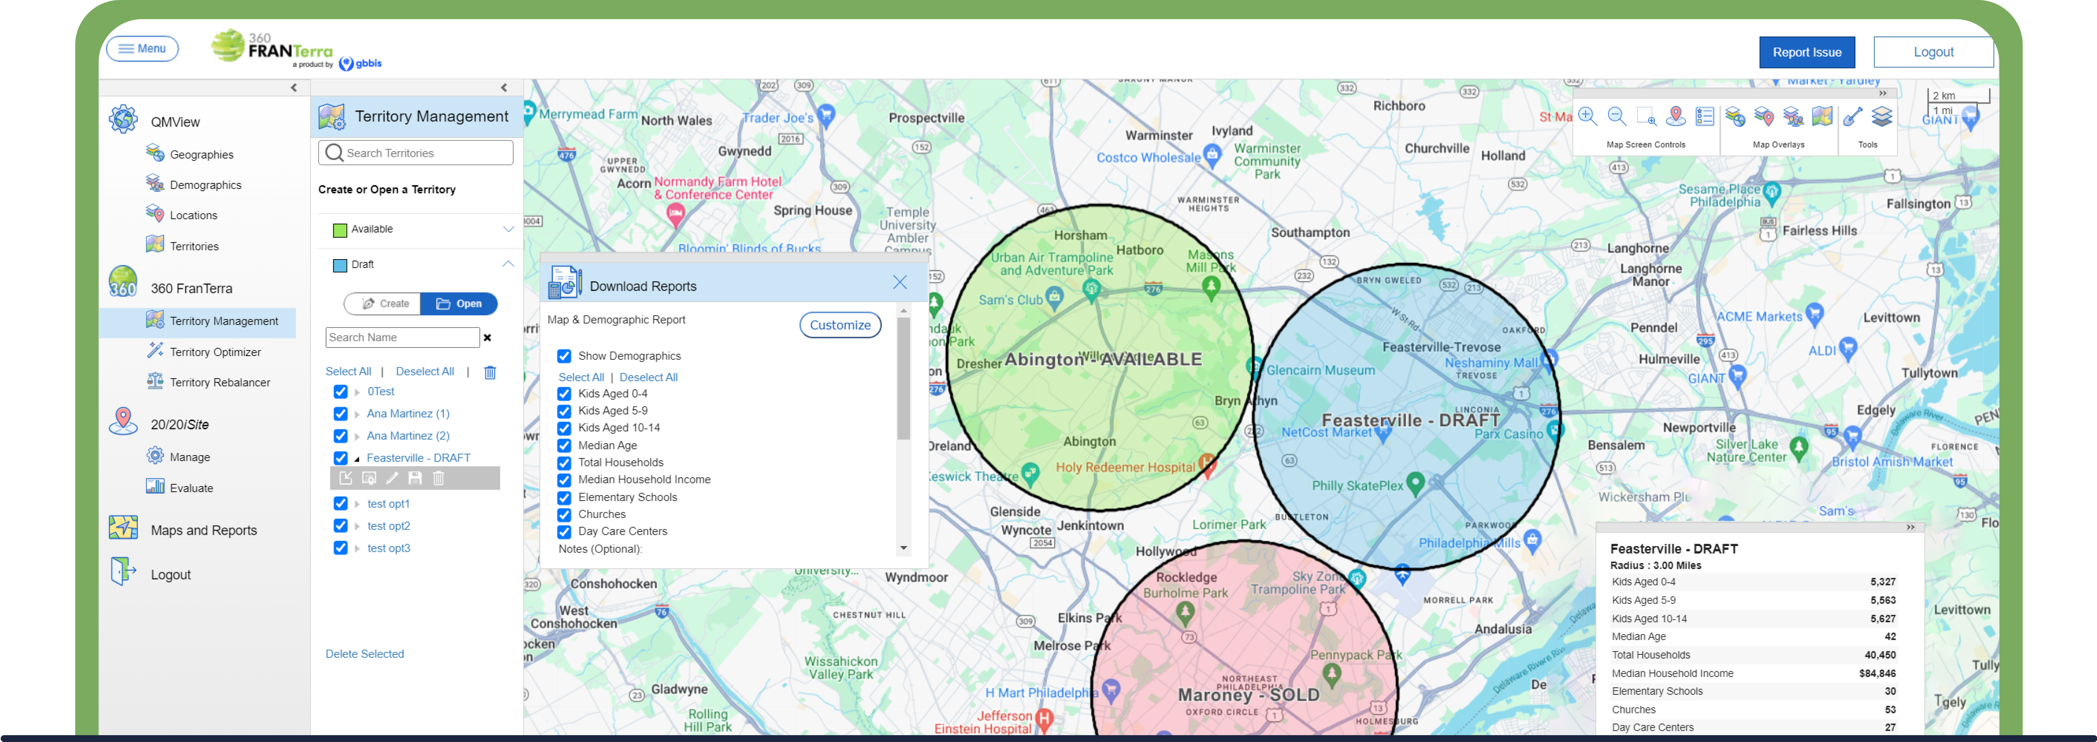Image resolution: width=2097 pixels, height=742 pixels.
Task: Click the map zoom out magnifier icon
Action: (x=1617, y=117)
